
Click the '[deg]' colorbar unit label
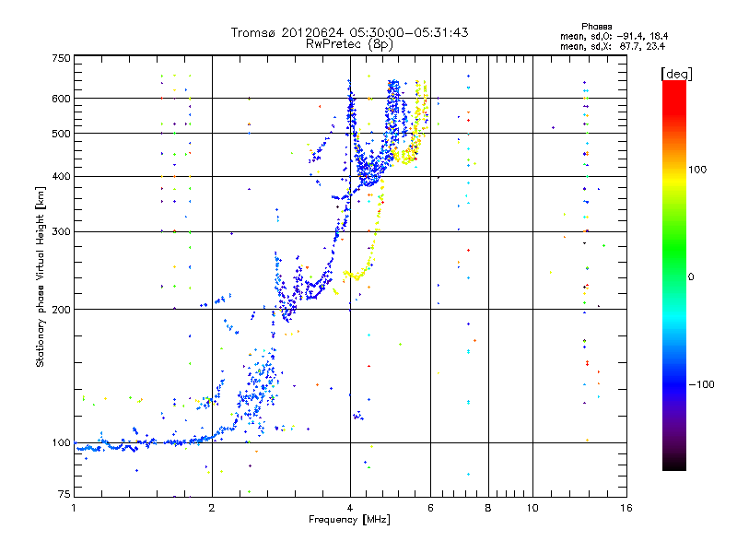676,75
